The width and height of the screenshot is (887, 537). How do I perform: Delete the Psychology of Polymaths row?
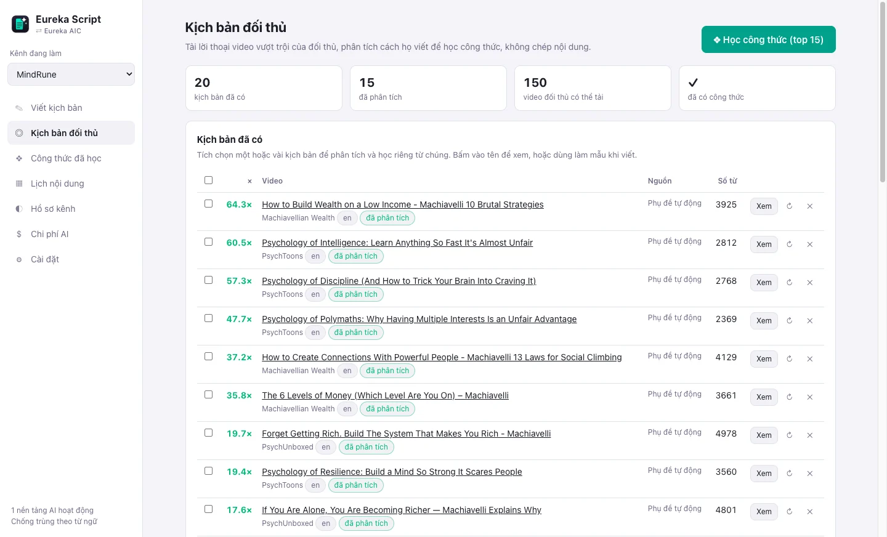[810, 321]
